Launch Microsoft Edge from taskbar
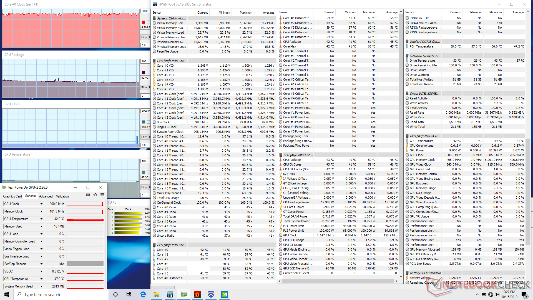 pyautogui.click(x=143, y=294)
